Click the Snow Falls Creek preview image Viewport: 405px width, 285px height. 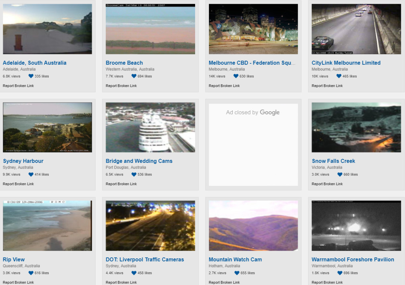(356, 127)
